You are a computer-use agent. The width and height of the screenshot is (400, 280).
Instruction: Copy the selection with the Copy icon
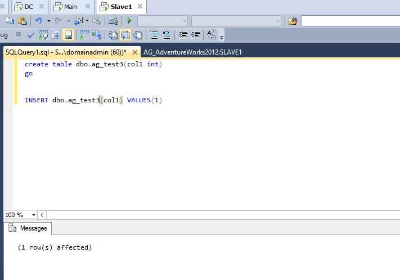click(10, 21)
